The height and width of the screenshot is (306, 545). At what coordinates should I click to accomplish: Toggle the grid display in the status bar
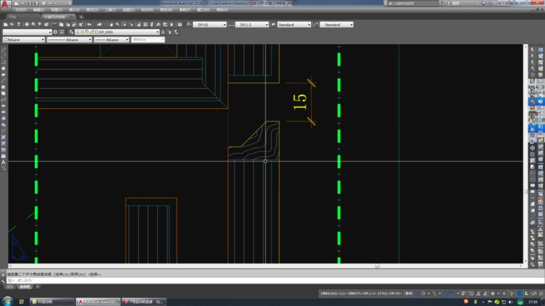click(x=415, y=293)
